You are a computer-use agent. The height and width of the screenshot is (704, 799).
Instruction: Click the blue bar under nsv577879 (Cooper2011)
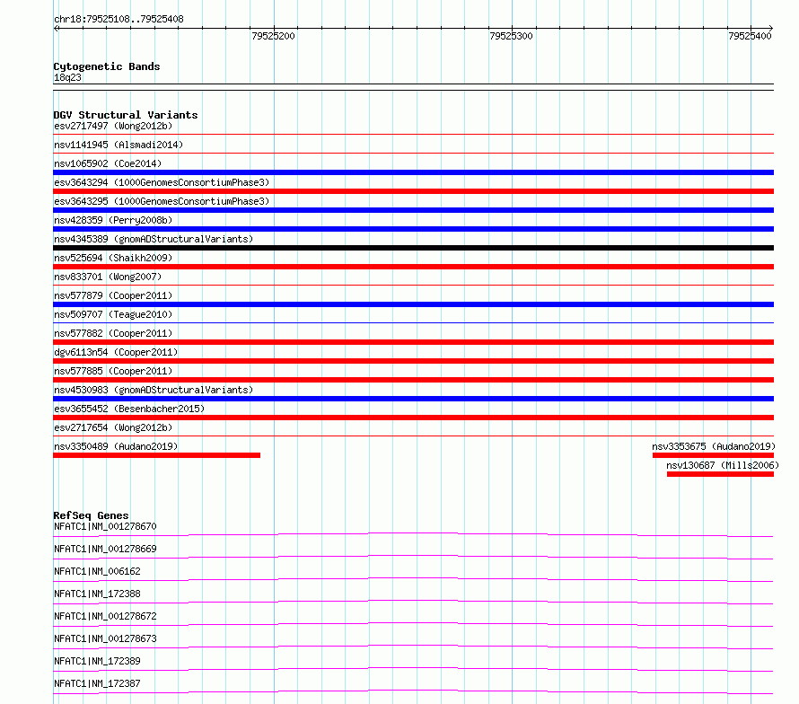click(x=413, y=304)
